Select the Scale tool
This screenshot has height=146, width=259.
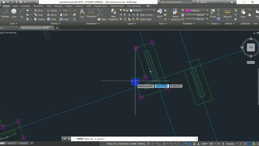(x=51, y=19)
